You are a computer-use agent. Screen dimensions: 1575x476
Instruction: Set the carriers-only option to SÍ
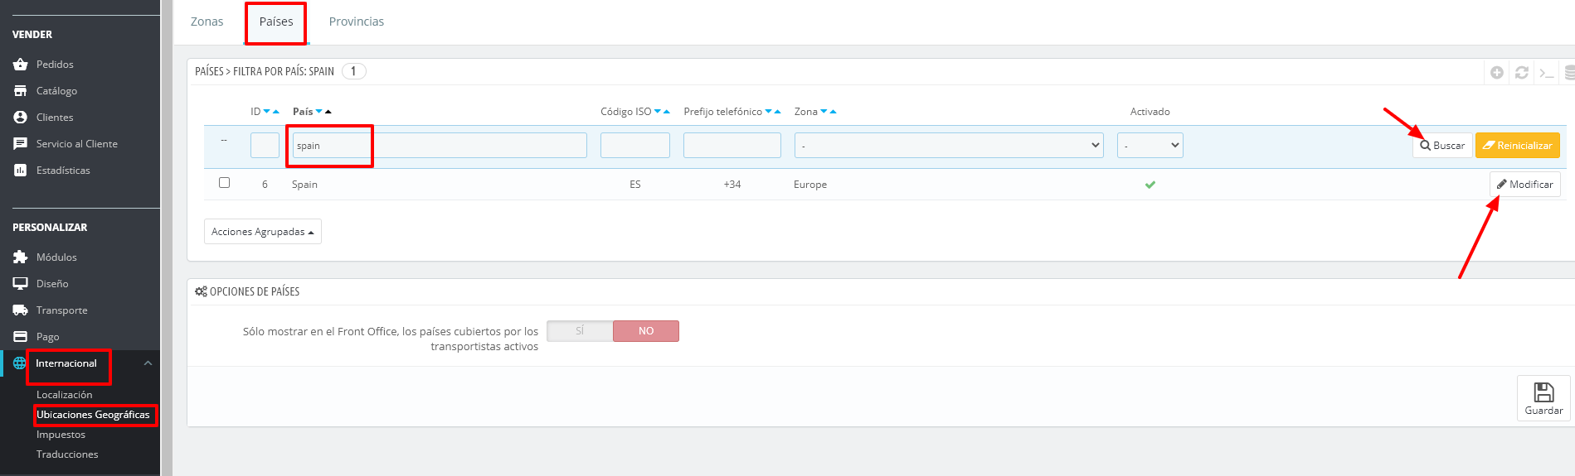tap(580, 331)
